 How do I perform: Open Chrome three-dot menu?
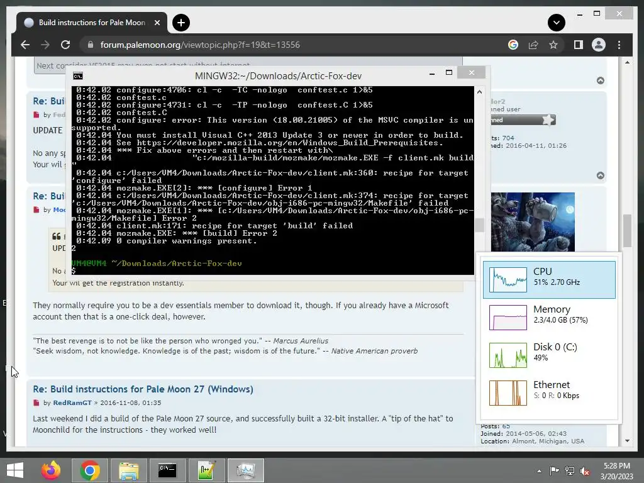pos(619,45)
